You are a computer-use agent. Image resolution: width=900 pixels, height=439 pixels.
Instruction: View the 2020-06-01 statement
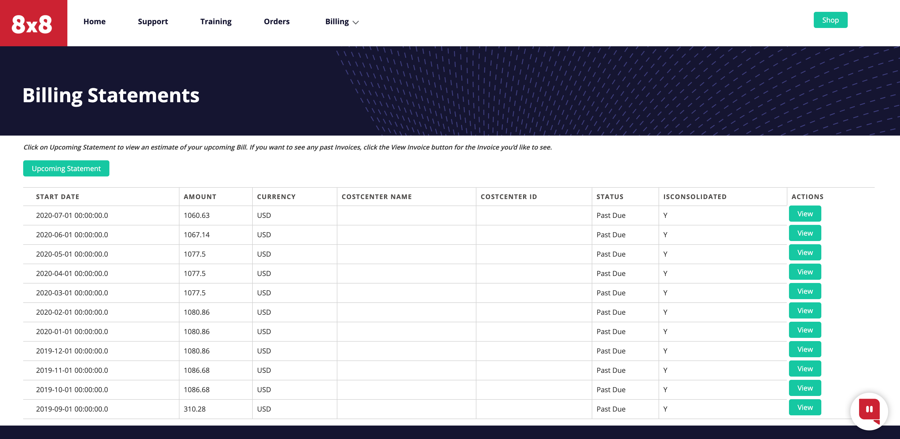805,233
